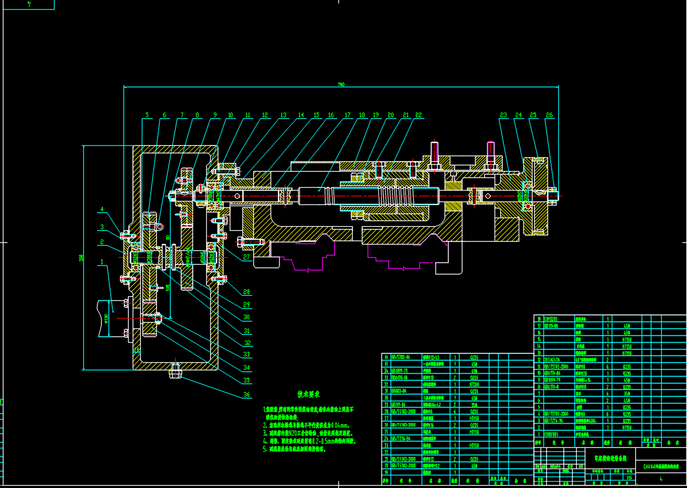The width and height of the screenshot is (687, 488).
Task: Click the HT200 material cell in row 32
Action: tap(474, 384)
